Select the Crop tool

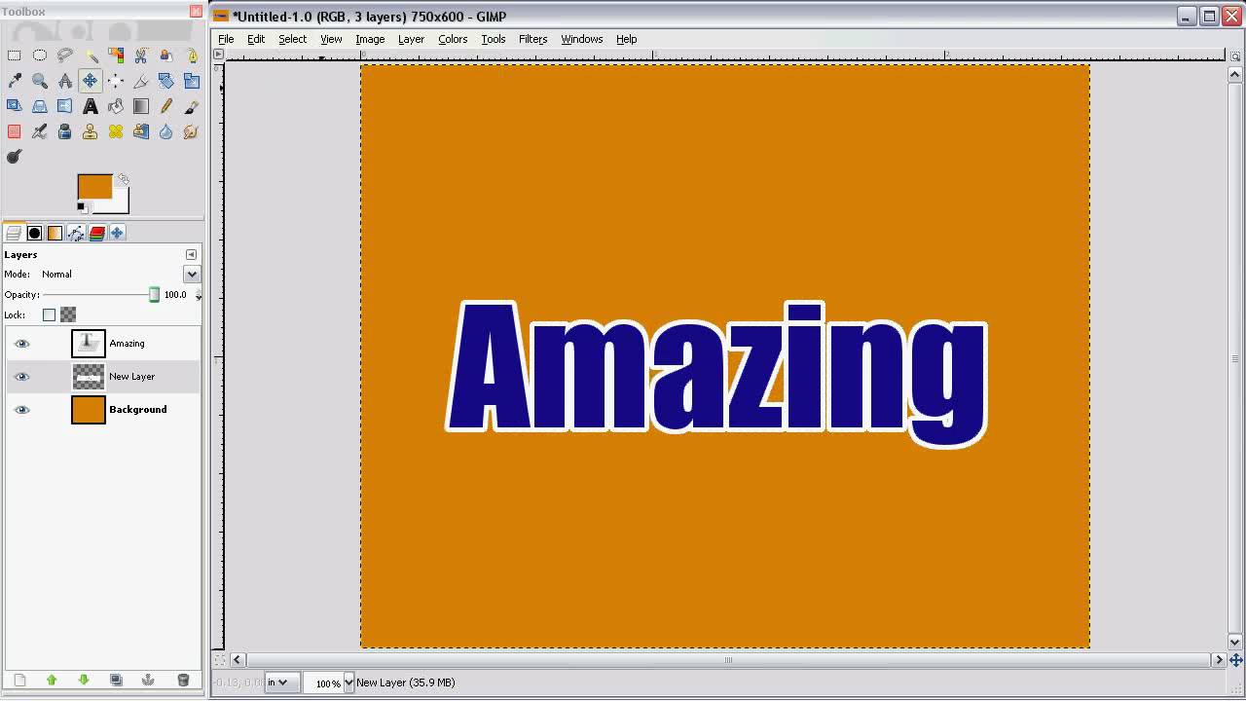pyautogui.click(x=141, y=81)
